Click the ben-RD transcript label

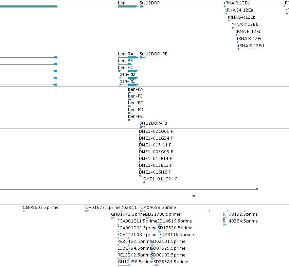point(127,74)
